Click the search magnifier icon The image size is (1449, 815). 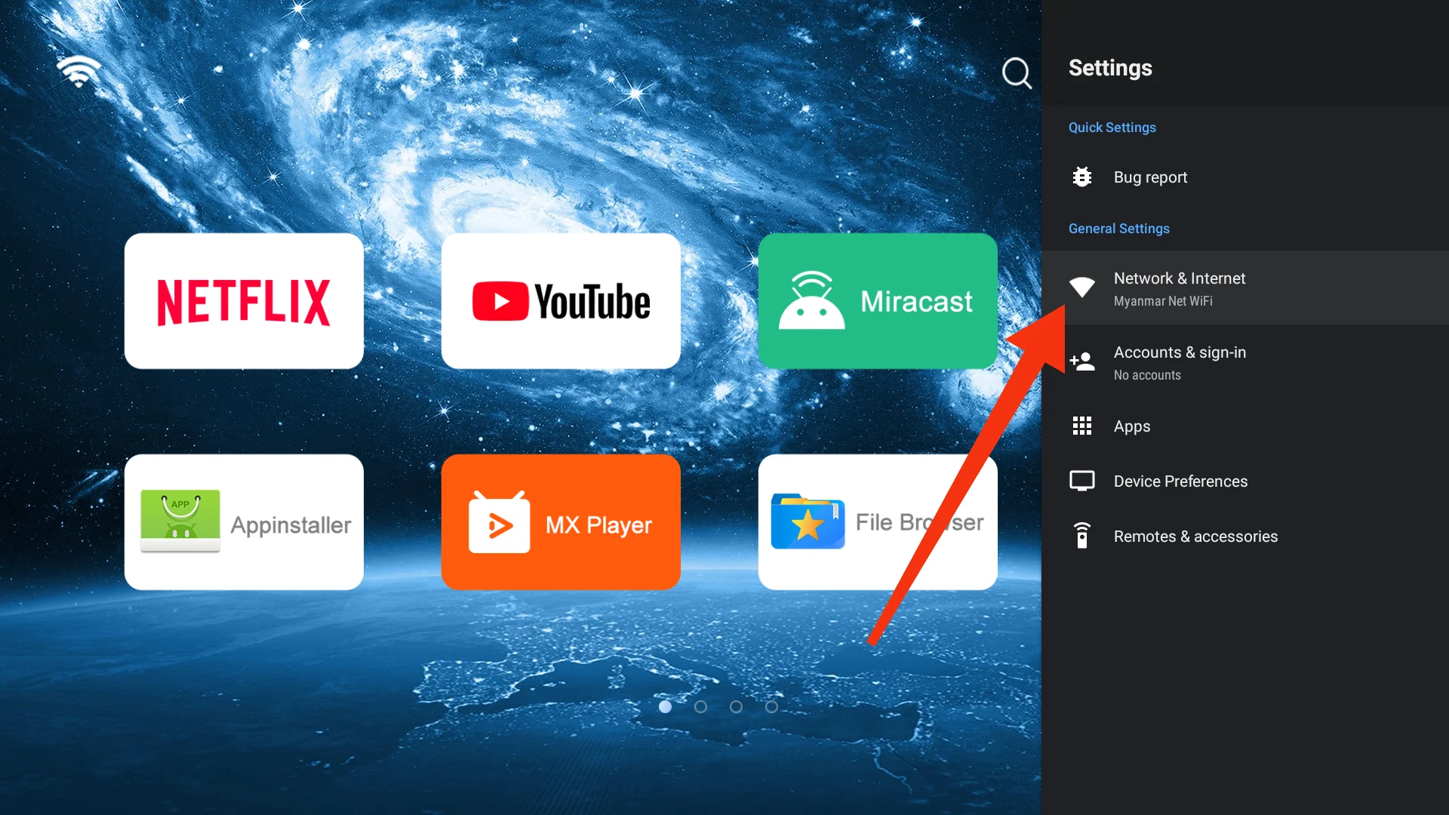coord(1017,73)
